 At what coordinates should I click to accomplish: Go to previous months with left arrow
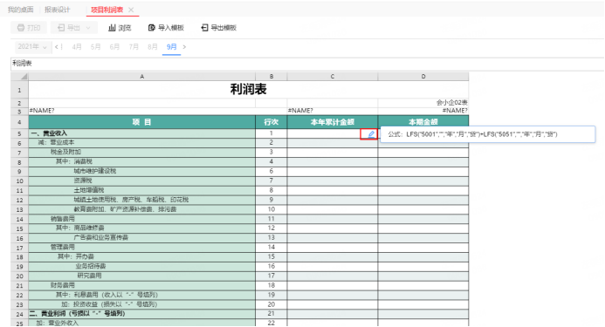tap(57, 47)
